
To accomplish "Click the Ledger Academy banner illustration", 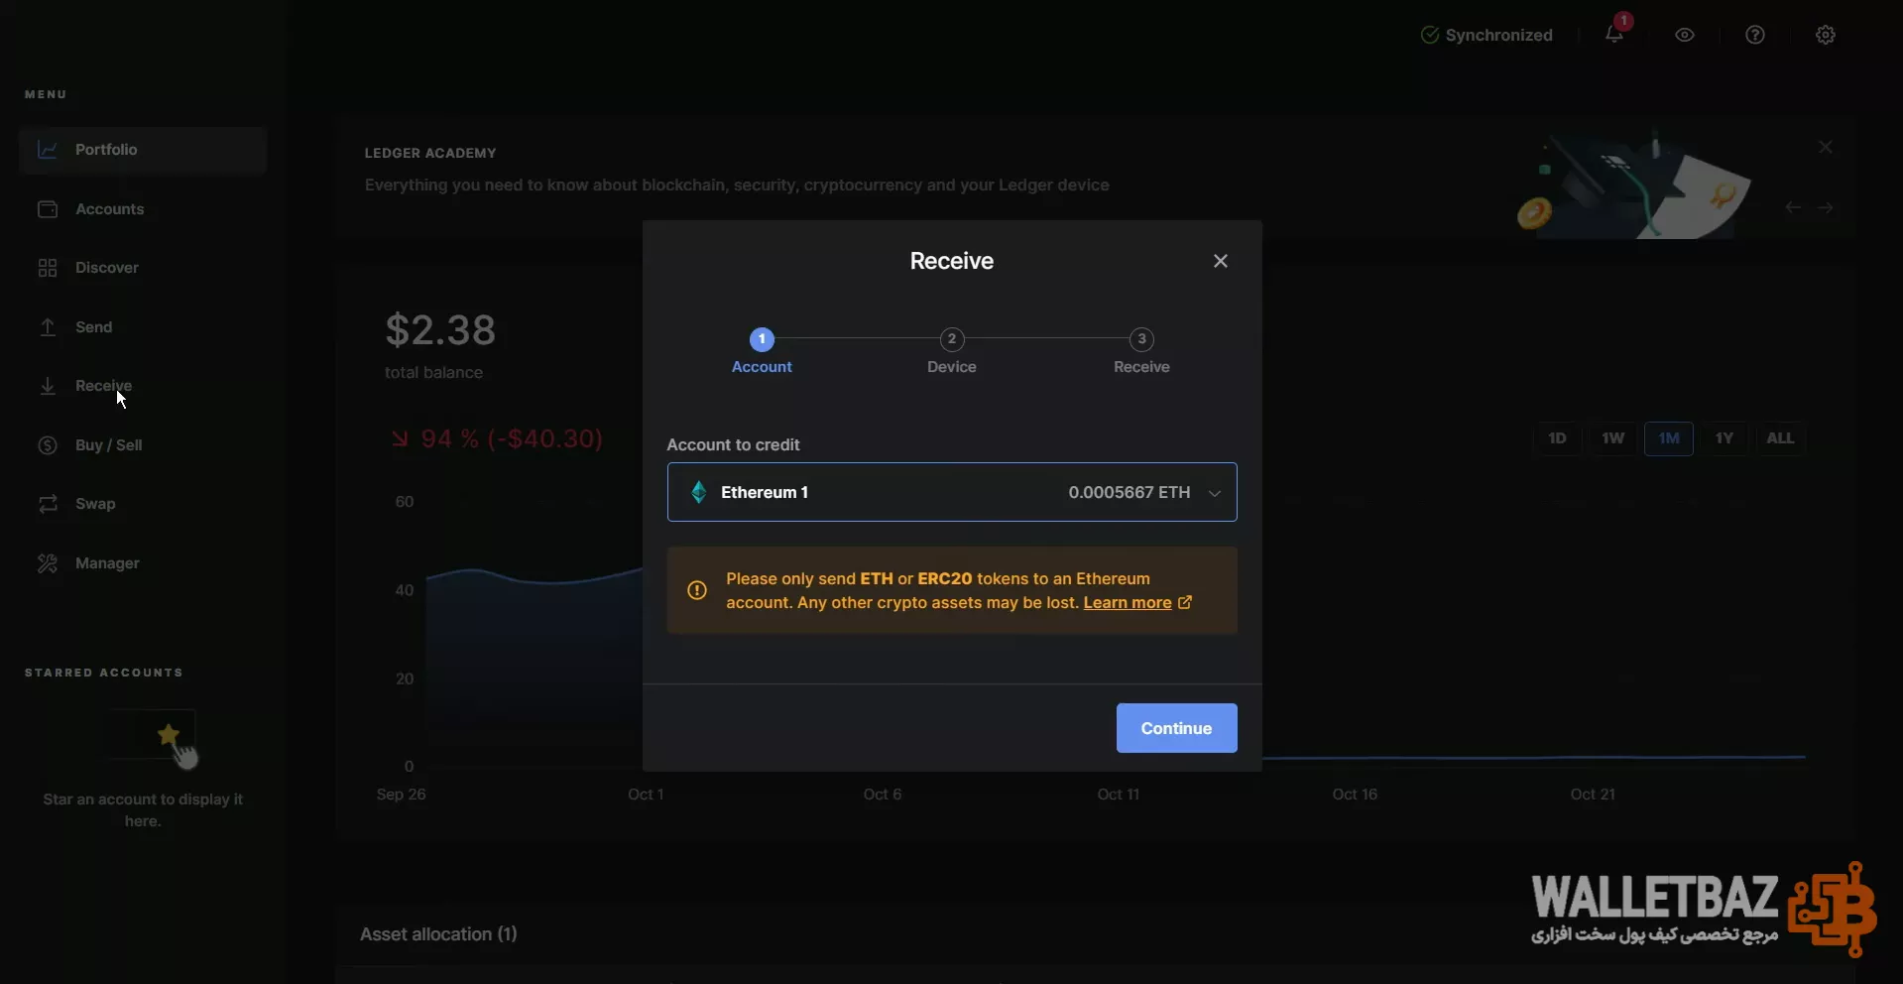I will [x=1636, y=186].
